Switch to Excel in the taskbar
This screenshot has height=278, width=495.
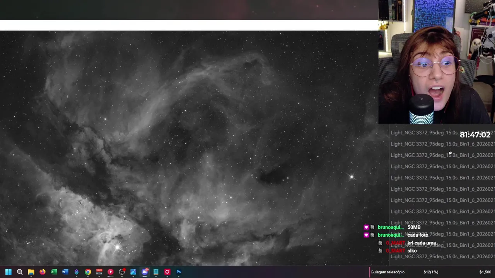(54, 272)
